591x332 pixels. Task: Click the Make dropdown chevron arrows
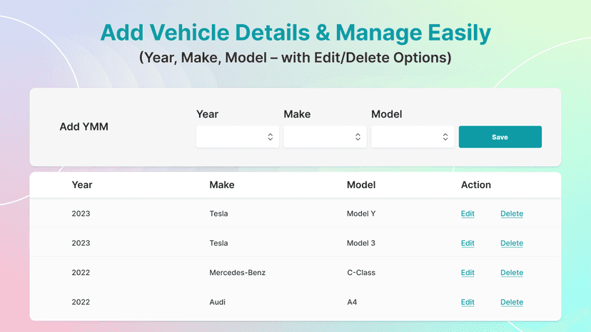click(358, 137)
